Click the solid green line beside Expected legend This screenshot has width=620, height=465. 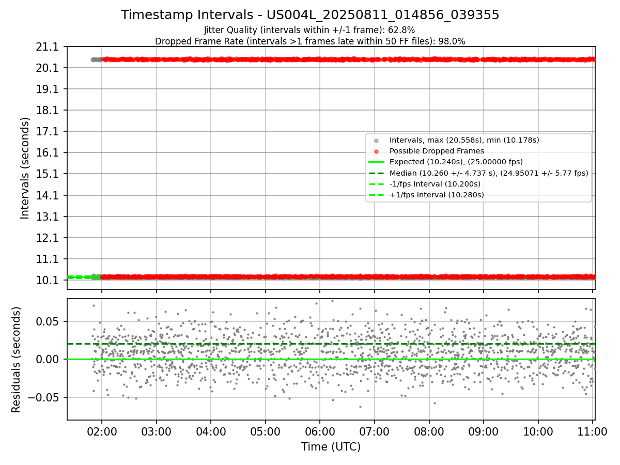coord(376,162)
